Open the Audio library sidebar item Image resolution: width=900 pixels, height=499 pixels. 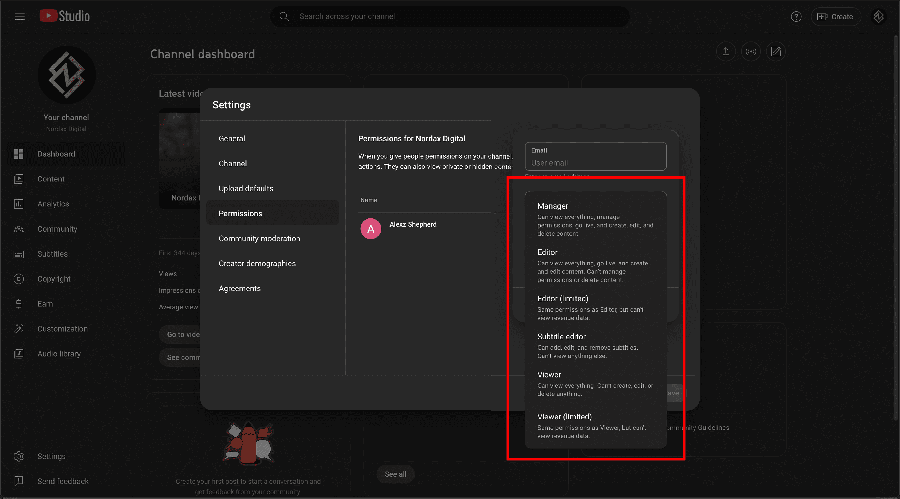59,354
